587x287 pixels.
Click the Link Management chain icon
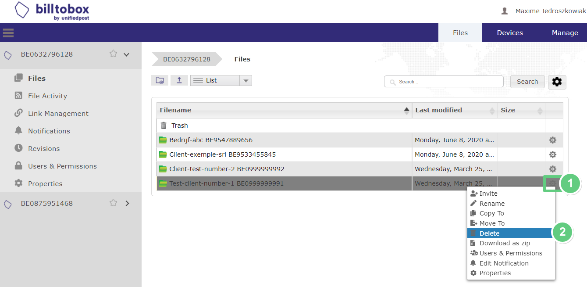tap(18, 113)
